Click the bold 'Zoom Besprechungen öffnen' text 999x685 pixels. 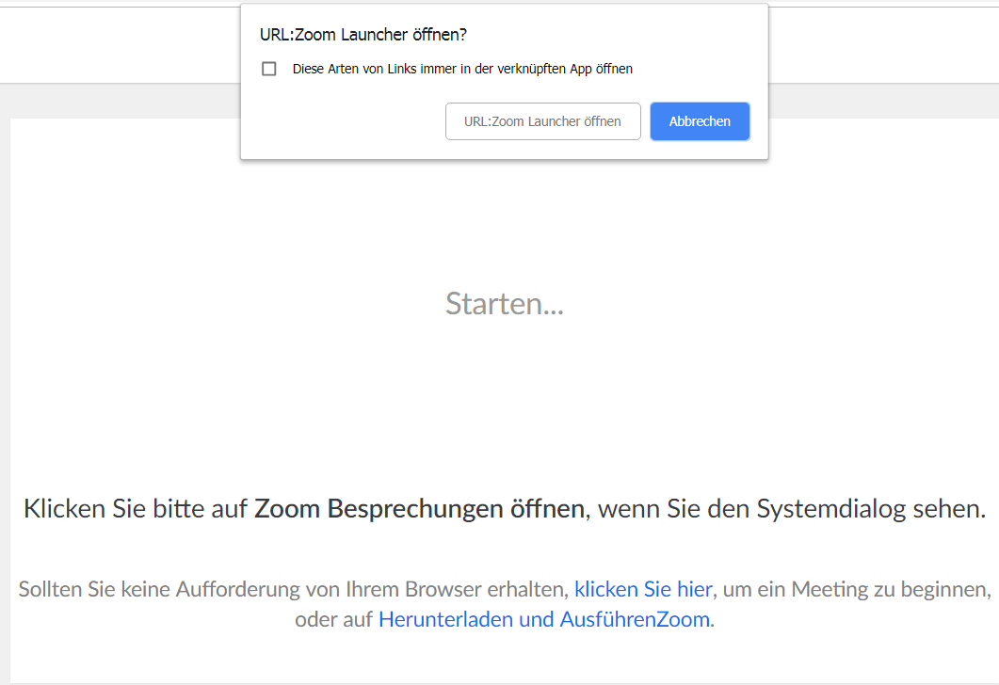[x=419, y=509]
